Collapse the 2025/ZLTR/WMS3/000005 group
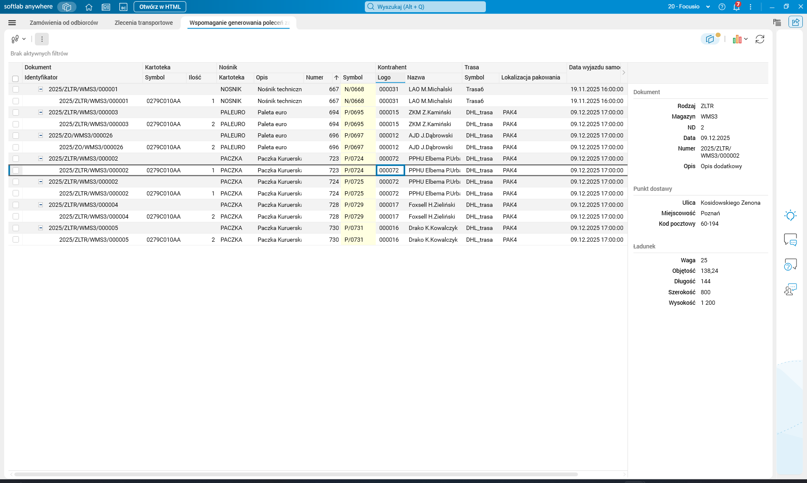This screenshot has height=483, width=807. coord(41,228)
